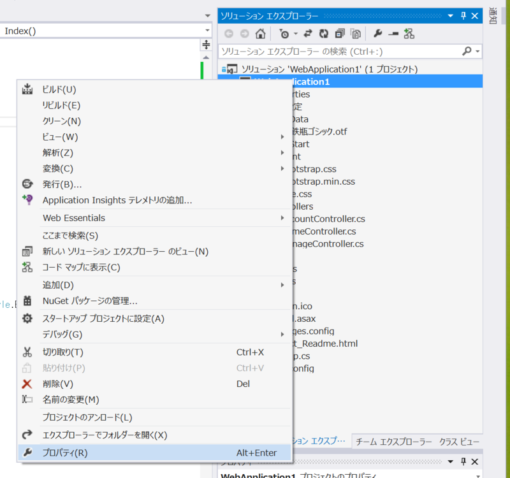
Task: Close the Properties panel
Action: [475, 461]
